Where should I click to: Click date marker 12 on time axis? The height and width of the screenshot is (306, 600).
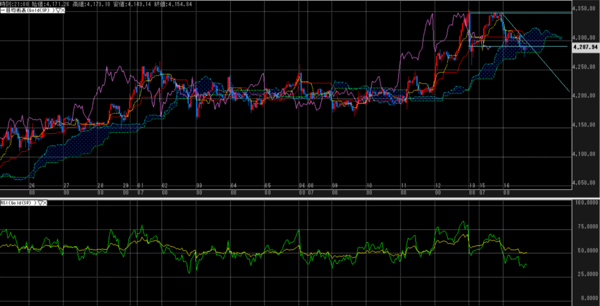(438, 185)
